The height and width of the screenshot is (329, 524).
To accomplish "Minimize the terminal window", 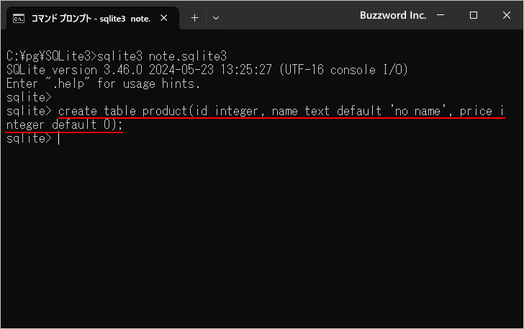I will pyautogui.click(x=441, y=15).
